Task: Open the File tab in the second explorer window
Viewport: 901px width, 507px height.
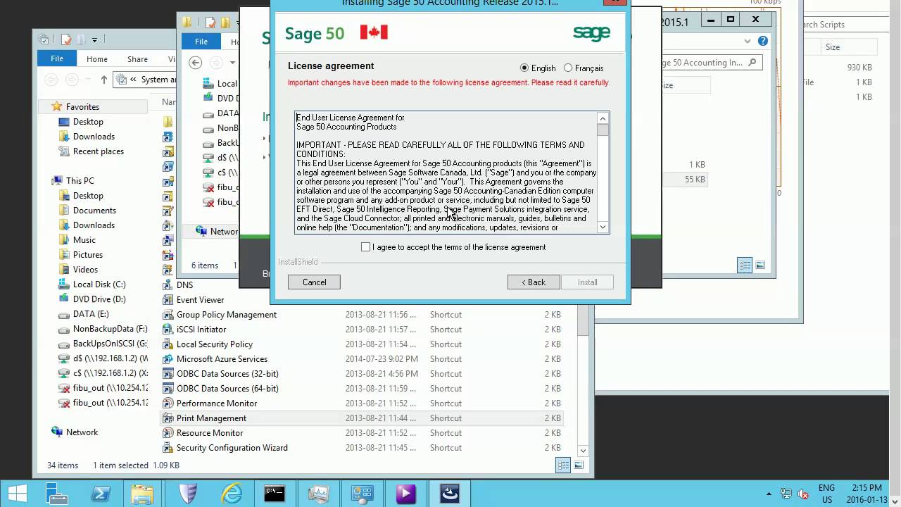Action: click(x=201, y=42)
